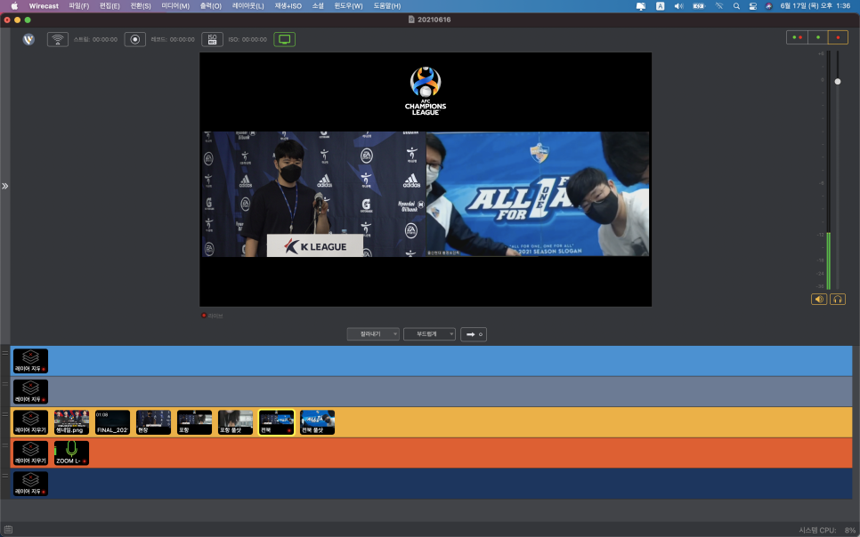Click 레이어 지우기 shot on yellow layer
860x537 pixels.
click(30, 422)
